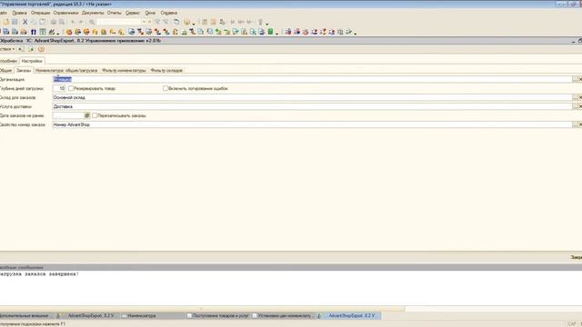Screen dimensions: 582x327
Task: Open the Правка menu
Action: [19, 13]
